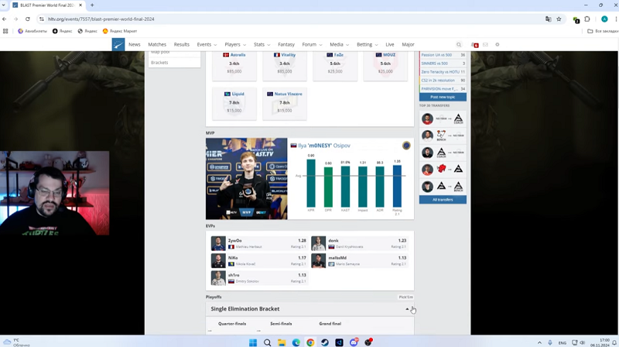Click the Natus Vincere 7-8th placement card

285,104
